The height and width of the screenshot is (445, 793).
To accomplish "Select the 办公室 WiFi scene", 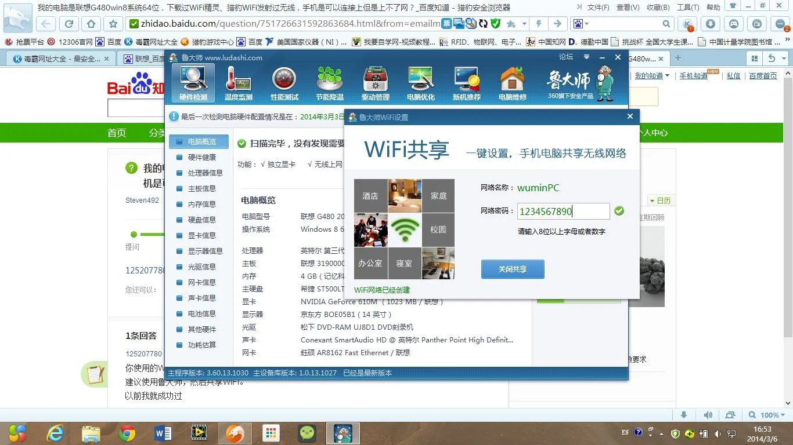I will click(x=370, y=263).
